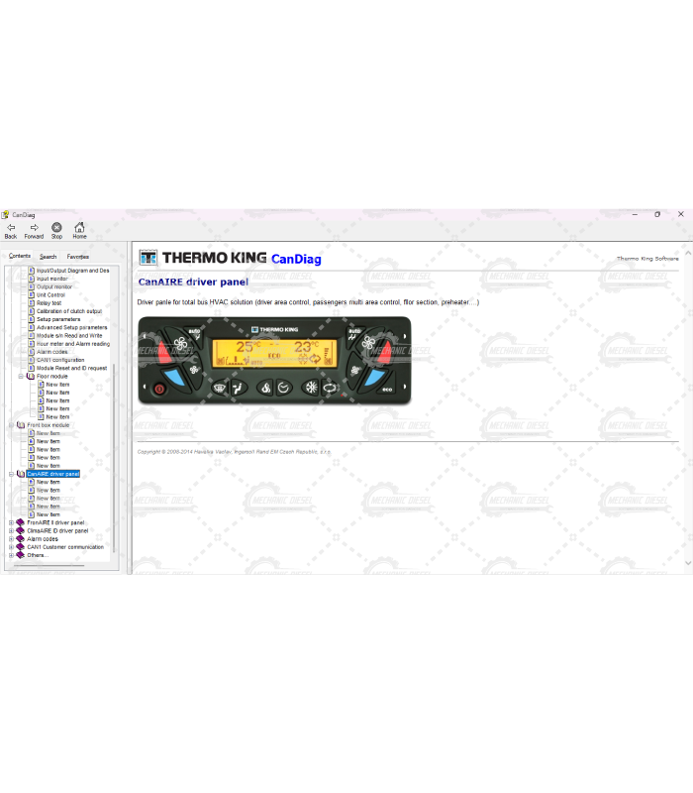
Task: Click the closed book icon beside CAN1 Customer communication
Action: (x=20, y=547)
